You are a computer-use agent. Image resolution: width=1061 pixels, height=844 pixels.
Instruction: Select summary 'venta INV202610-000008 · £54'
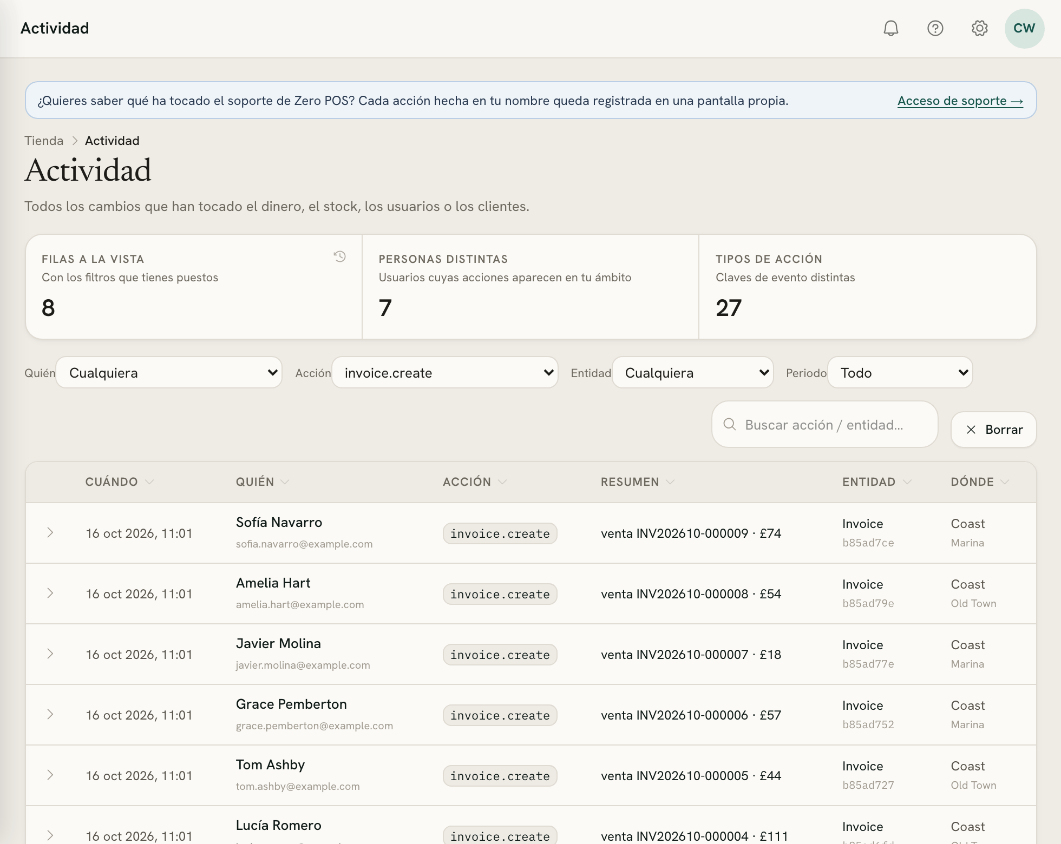[691, 594]
